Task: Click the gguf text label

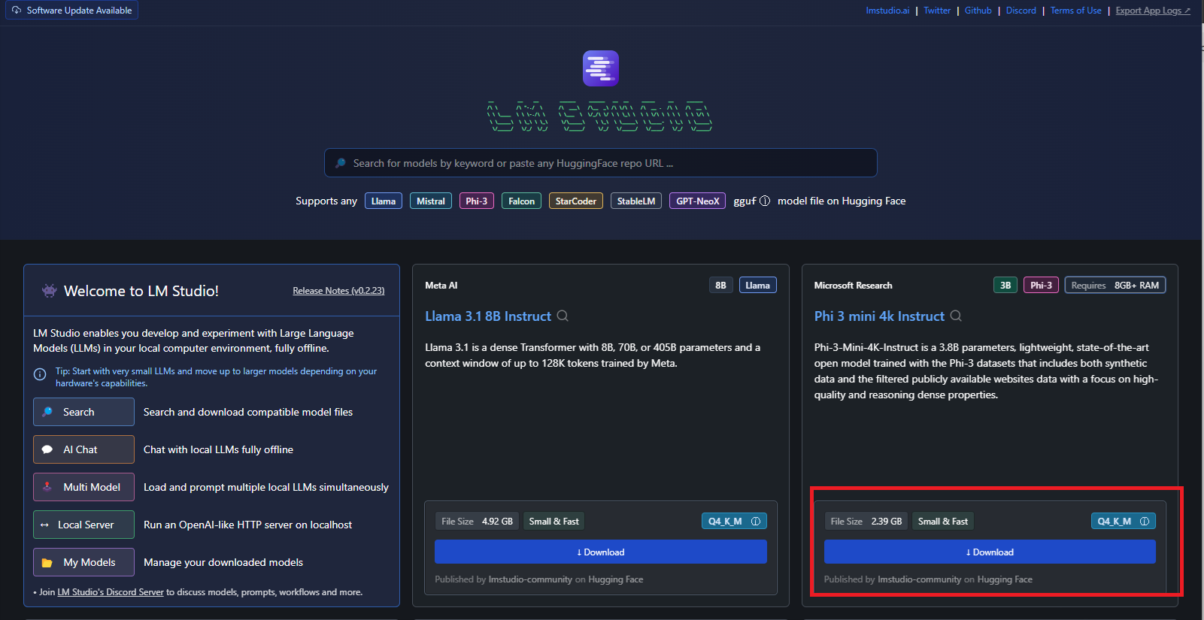Action: coord(745,201)
